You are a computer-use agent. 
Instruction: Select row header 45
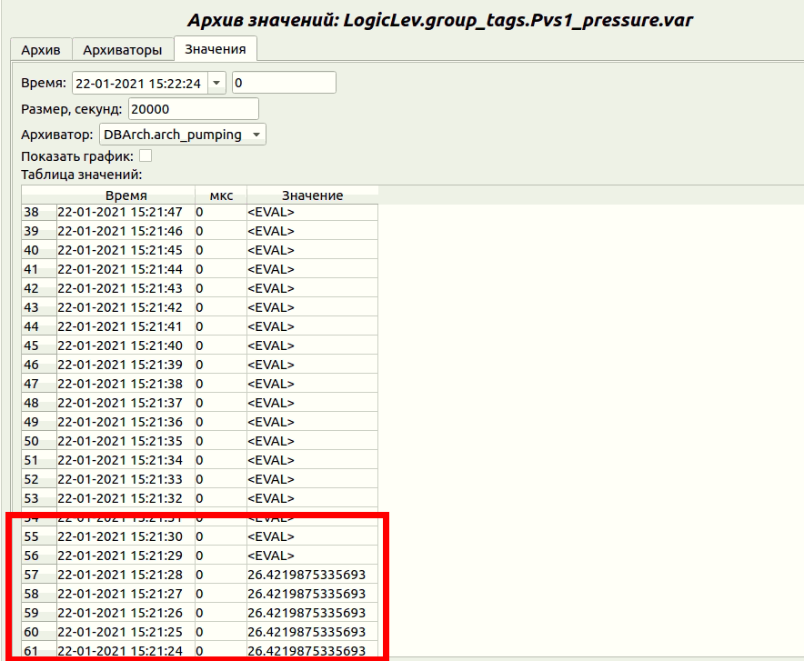[x=32, y=346]
